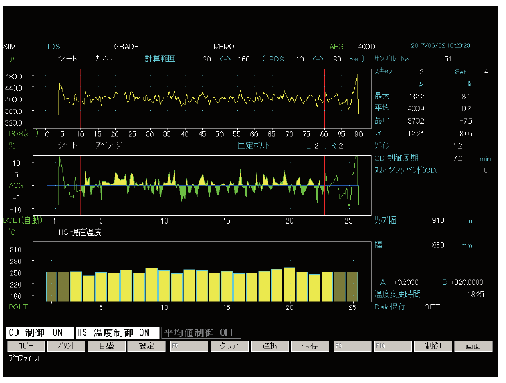Click the F9 function key button
Image resolution: width=506 pixels, height=383 pixels.
[352, 346]
